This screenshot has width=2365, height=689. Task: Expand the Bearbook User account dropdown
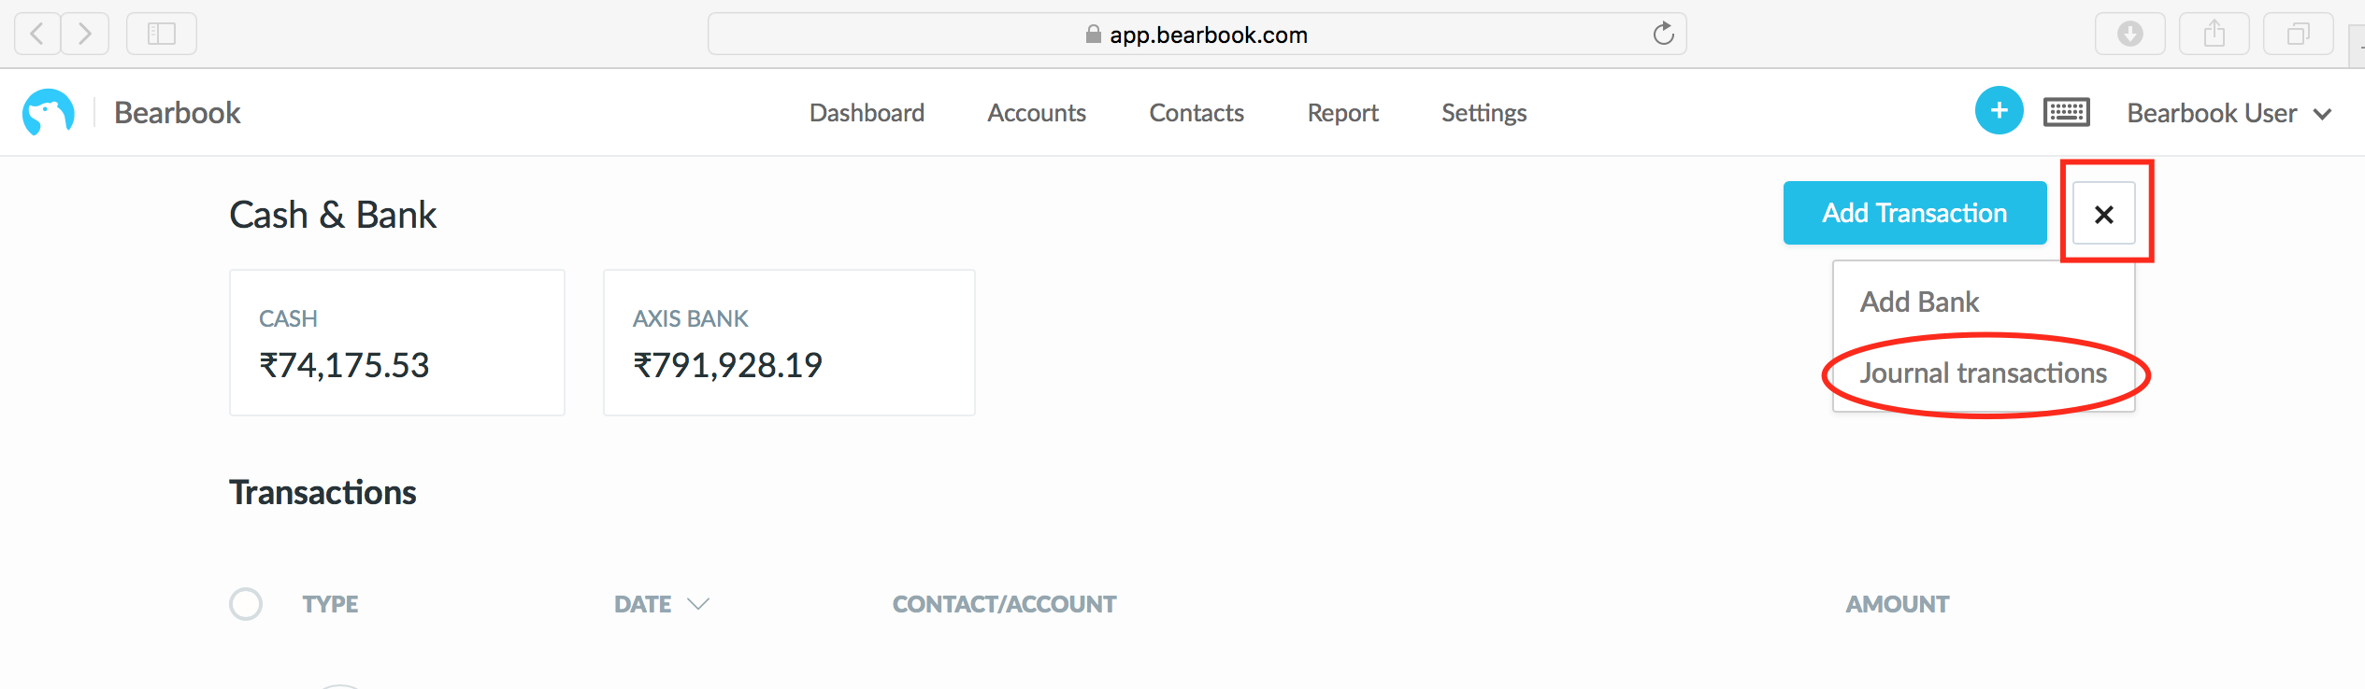2229,113
